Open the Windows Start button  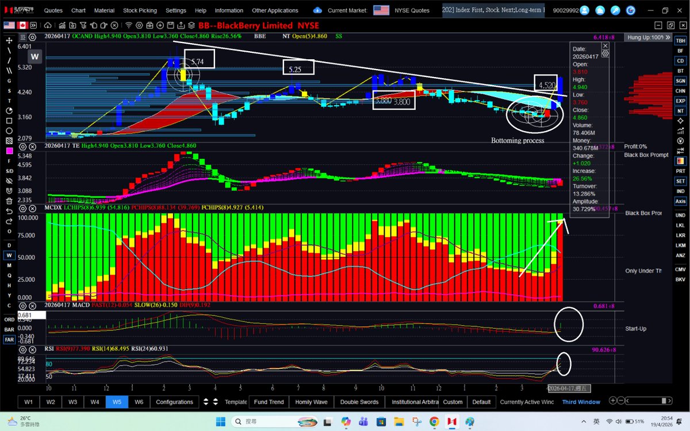221,422
